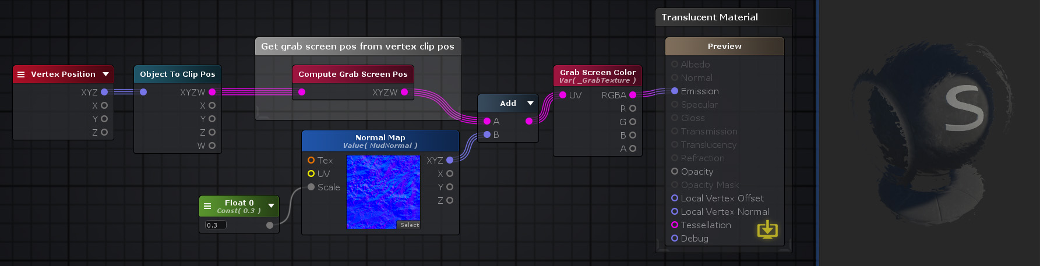Select the Normal Map node header
Screen dimensions: 1040x266
point(380,141)
